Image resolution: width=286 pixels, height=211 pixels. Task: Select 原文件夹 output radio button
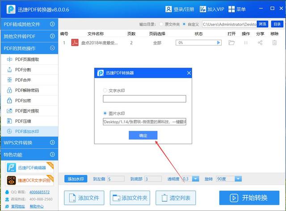pos(161,24)
